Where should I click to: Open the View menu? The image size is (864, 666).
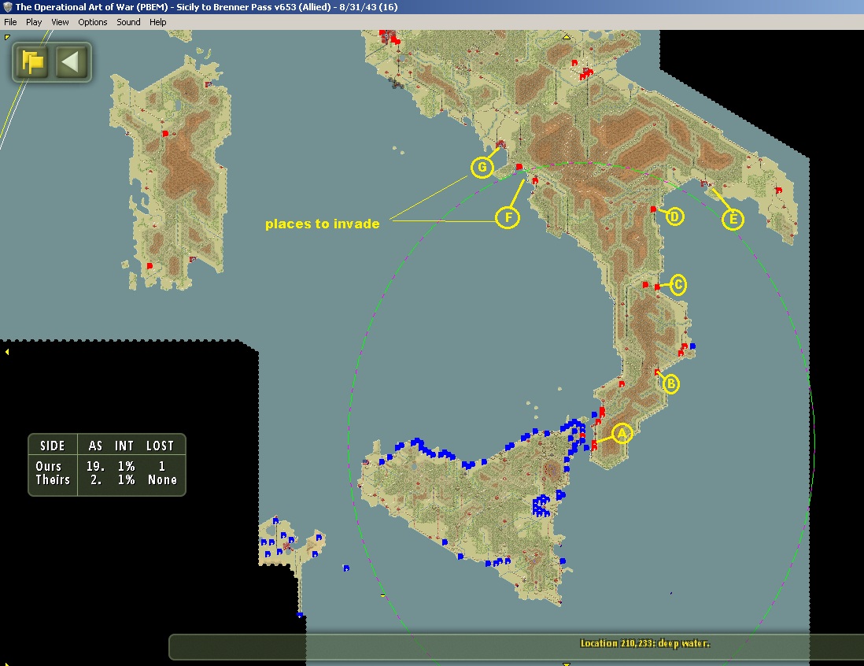tap(60, 22)
